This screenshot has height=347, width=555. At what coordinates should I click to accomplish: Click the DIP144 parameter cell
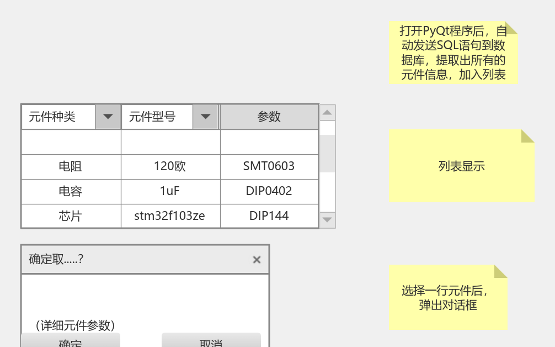(x=269, y=216)
